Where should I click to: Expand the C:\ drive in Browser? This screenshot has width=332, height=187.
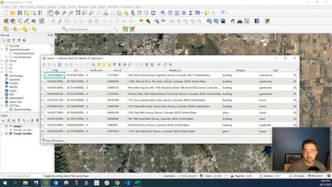(2, 64)
